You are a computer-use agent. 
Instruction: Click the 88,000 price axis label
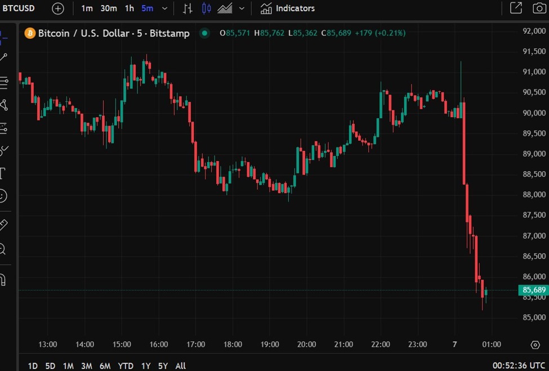(534, 195)
